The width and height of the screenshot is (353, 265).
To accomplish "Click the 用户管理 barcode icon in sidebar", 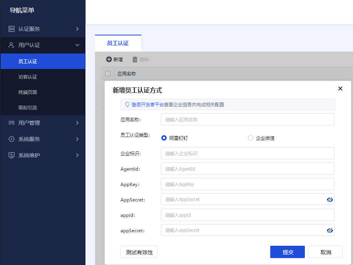I will pos(12,123).
